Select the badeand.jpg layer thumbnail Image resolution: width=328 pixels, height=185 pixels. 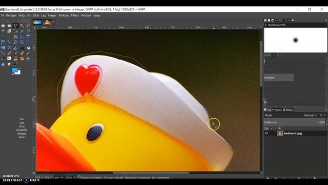pos(280,133)
